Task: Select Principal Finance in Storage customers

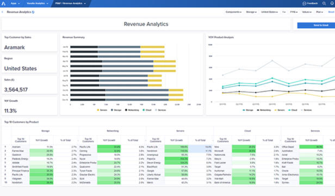Action: [20, 171]
